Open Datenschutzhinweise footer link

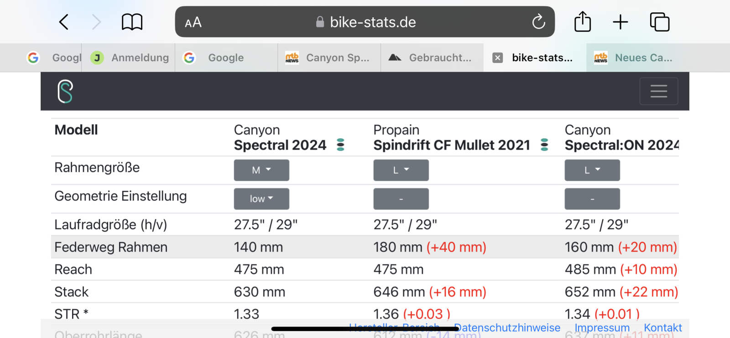click(507, 327)
